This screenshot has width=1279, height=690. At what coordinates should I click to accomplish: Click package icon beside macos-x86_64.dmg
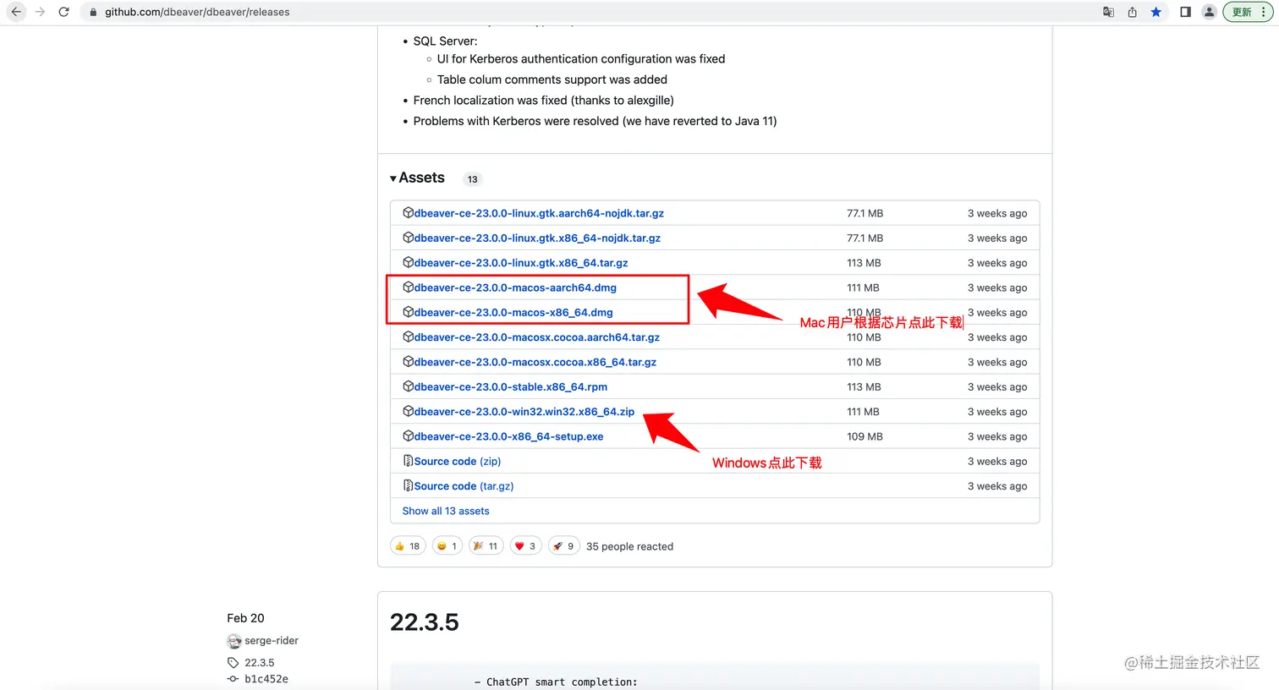click(x=409, y=312)
